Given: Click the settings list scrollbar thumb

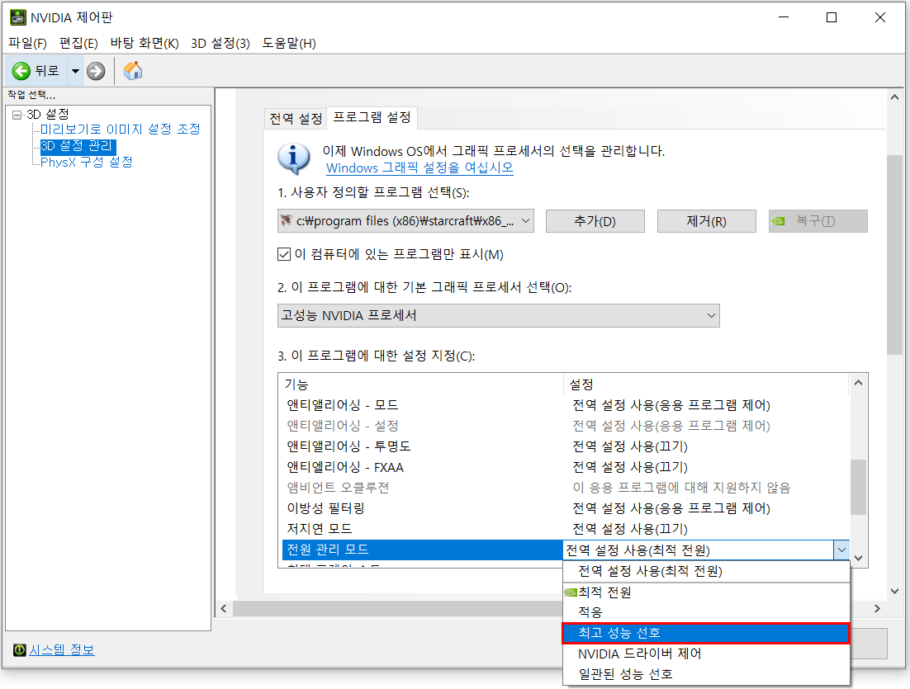Looking at the screenshot, I should [x=858, y=487].
